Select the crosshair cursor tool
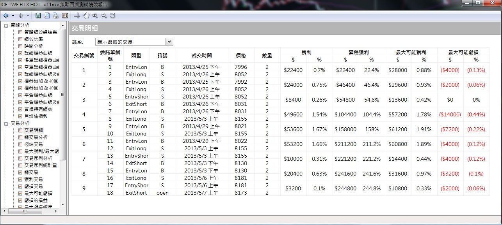Viewport: 502px width, 225px height. tap(77, 16)
